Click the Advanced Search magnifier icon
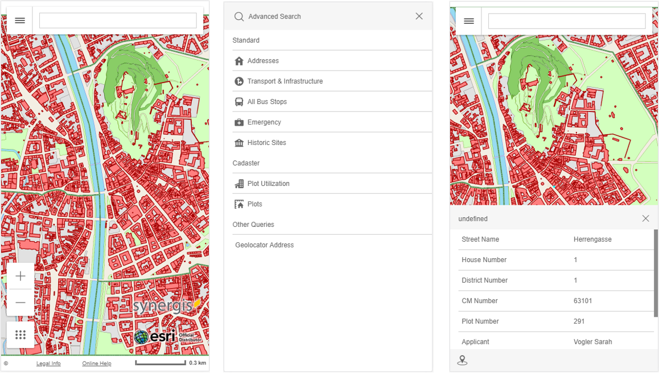659x373 pixels. (239, 16)
